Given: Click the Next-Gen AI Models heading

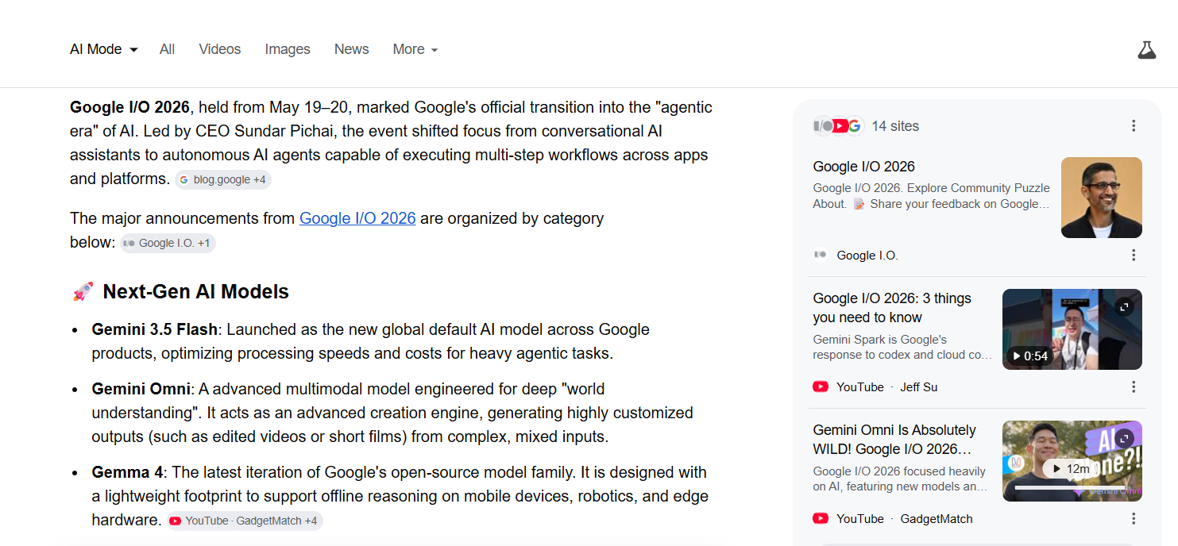Looking at the screenshot, I should pos(195,292).
